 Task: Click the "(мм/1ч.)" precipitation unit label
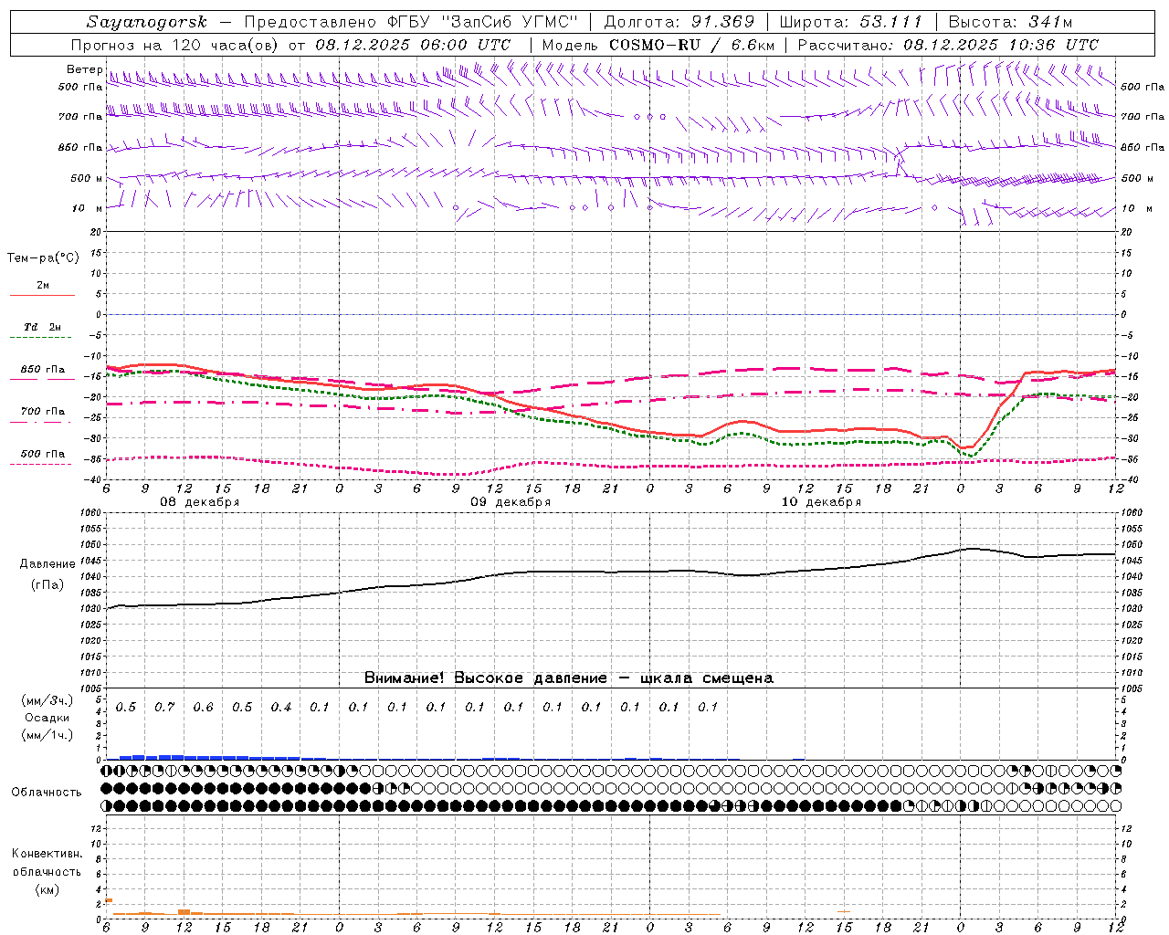coord(47,735)
